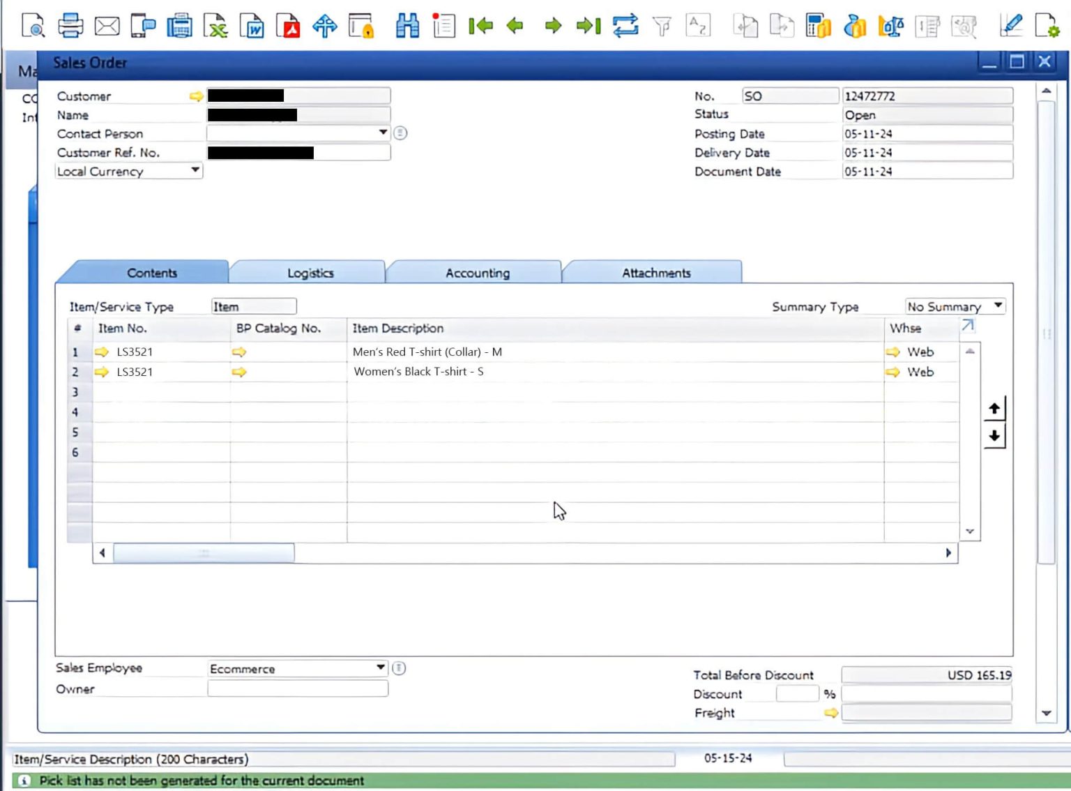Select the Refresh Record toolbar icon
This screenshot has height=791, width=1071.
coord(625,26)
